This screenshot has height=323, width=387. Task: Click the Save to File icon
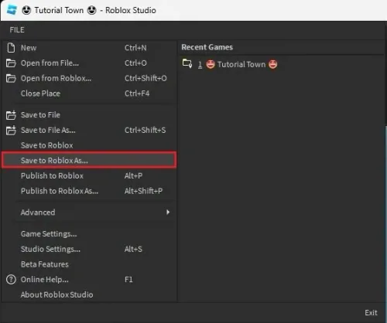pyautogui.click(x=11, y=115)
